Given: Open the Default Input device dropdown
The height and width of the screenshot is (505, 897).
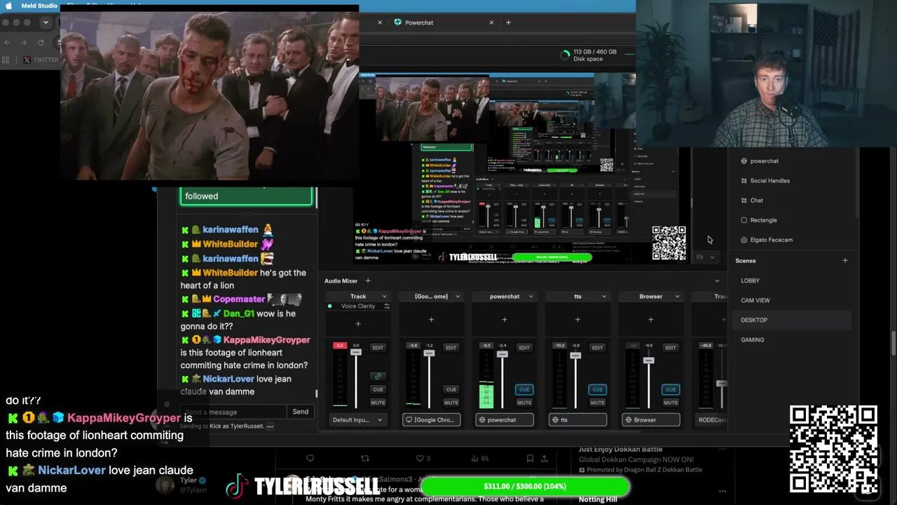Looking at the screenshot, I should pos(358,420).
